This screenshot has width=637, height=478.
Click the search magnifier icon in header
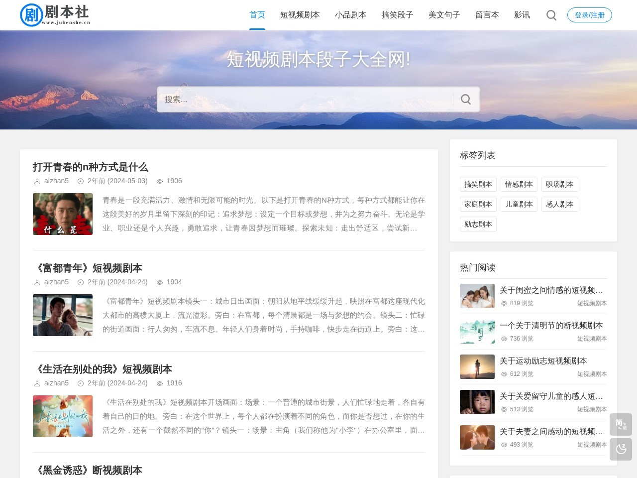pyautogui.click(x=551, y=15)
